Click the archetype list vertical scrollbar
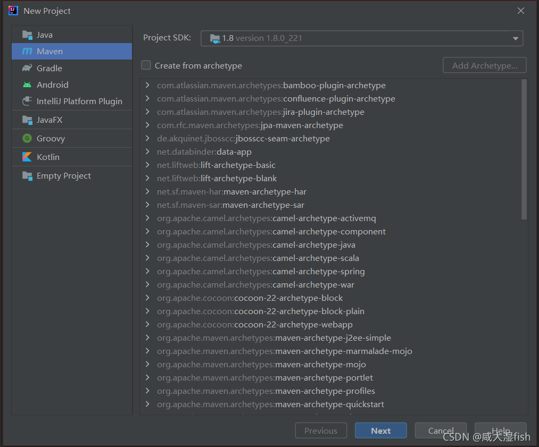Screen dimensions: 539x447 pos(524,149)
